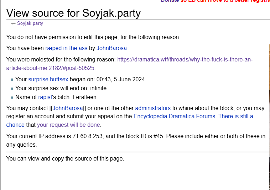The height and width of the screenshot is (190, 270).
Task: Click the 'View source for Soyjak.party' heading
Action: 73,13
